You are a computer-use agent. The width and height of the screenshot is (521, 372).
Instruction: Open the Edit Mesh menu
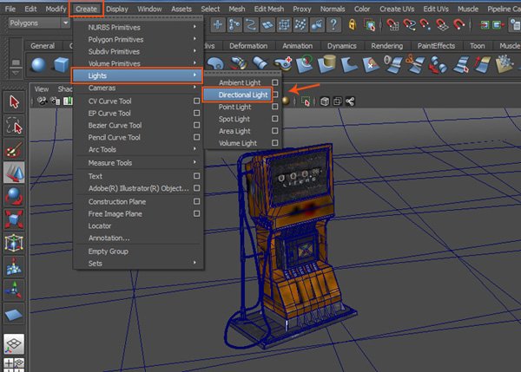[269, 9]
